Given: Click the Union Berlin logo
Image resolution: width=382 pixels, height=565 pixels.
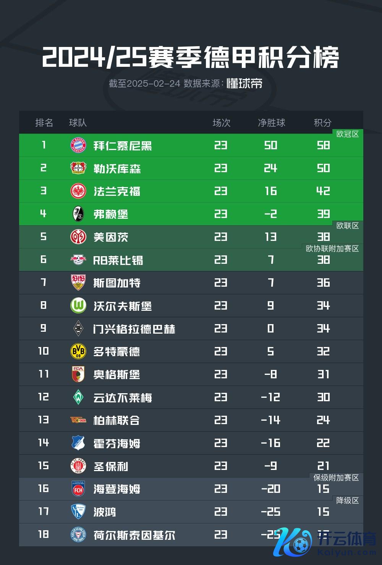Looking at the screenshot, I should pos(78,420).
